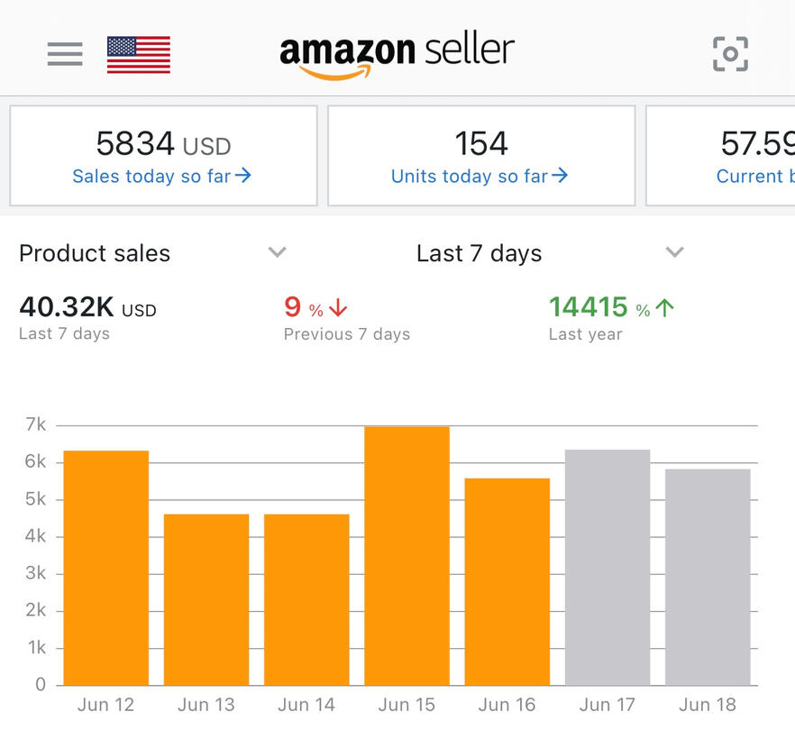Expand the Product sales dropdown
Screen dimensions: 795x730
tap(278, 252)
